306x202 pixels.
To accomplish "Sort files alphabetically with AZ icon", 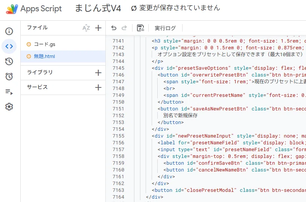I will pyautogui.click(x=86, y=28).
